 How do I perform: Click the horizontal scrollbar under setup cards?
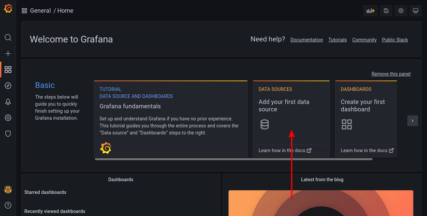pos(233,159)
